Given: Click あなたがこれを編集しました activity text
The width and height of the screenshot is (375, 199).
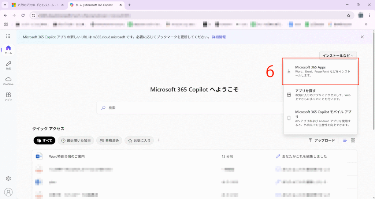Looking at the screenshot, I should pos(304,157).
